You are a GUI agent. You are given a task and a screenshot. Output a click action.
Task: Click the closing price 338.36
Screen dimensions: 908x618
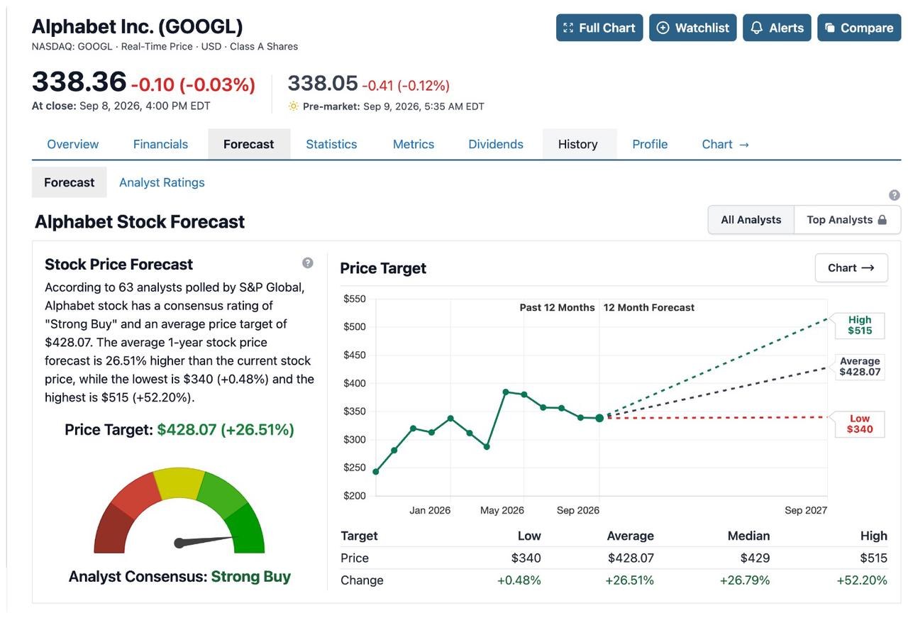point(79,82)
